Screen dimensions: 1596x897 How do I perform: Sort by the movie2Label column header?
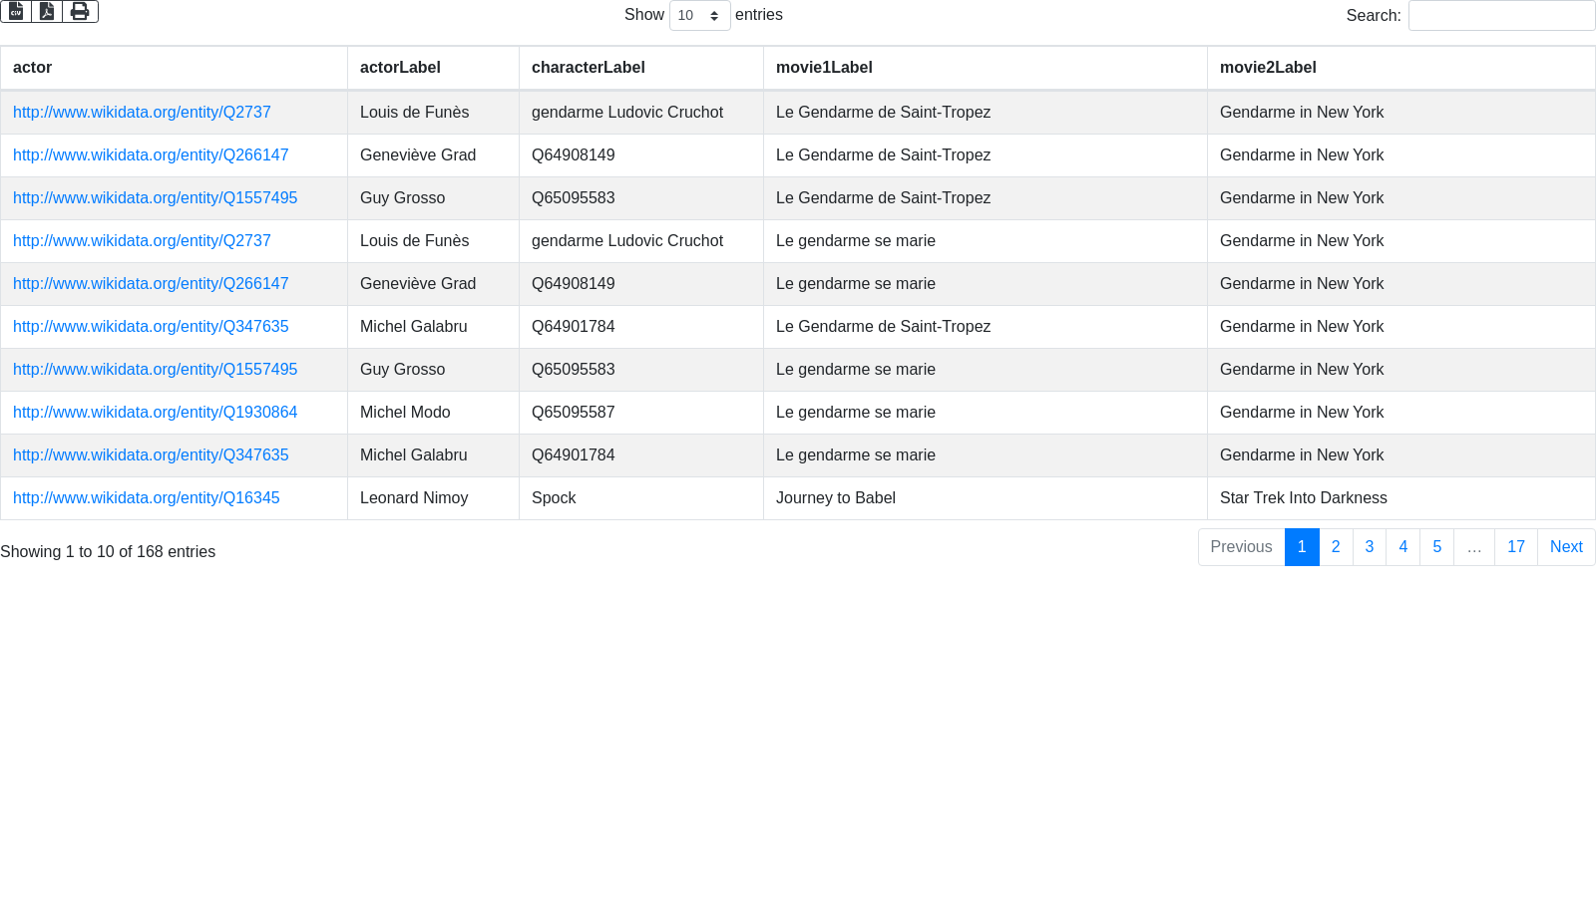point(1401,68)
